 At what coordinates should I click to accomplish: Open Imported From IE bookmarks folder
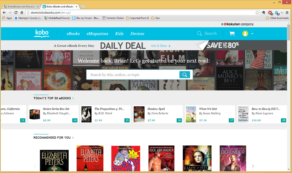coord(138,18)
